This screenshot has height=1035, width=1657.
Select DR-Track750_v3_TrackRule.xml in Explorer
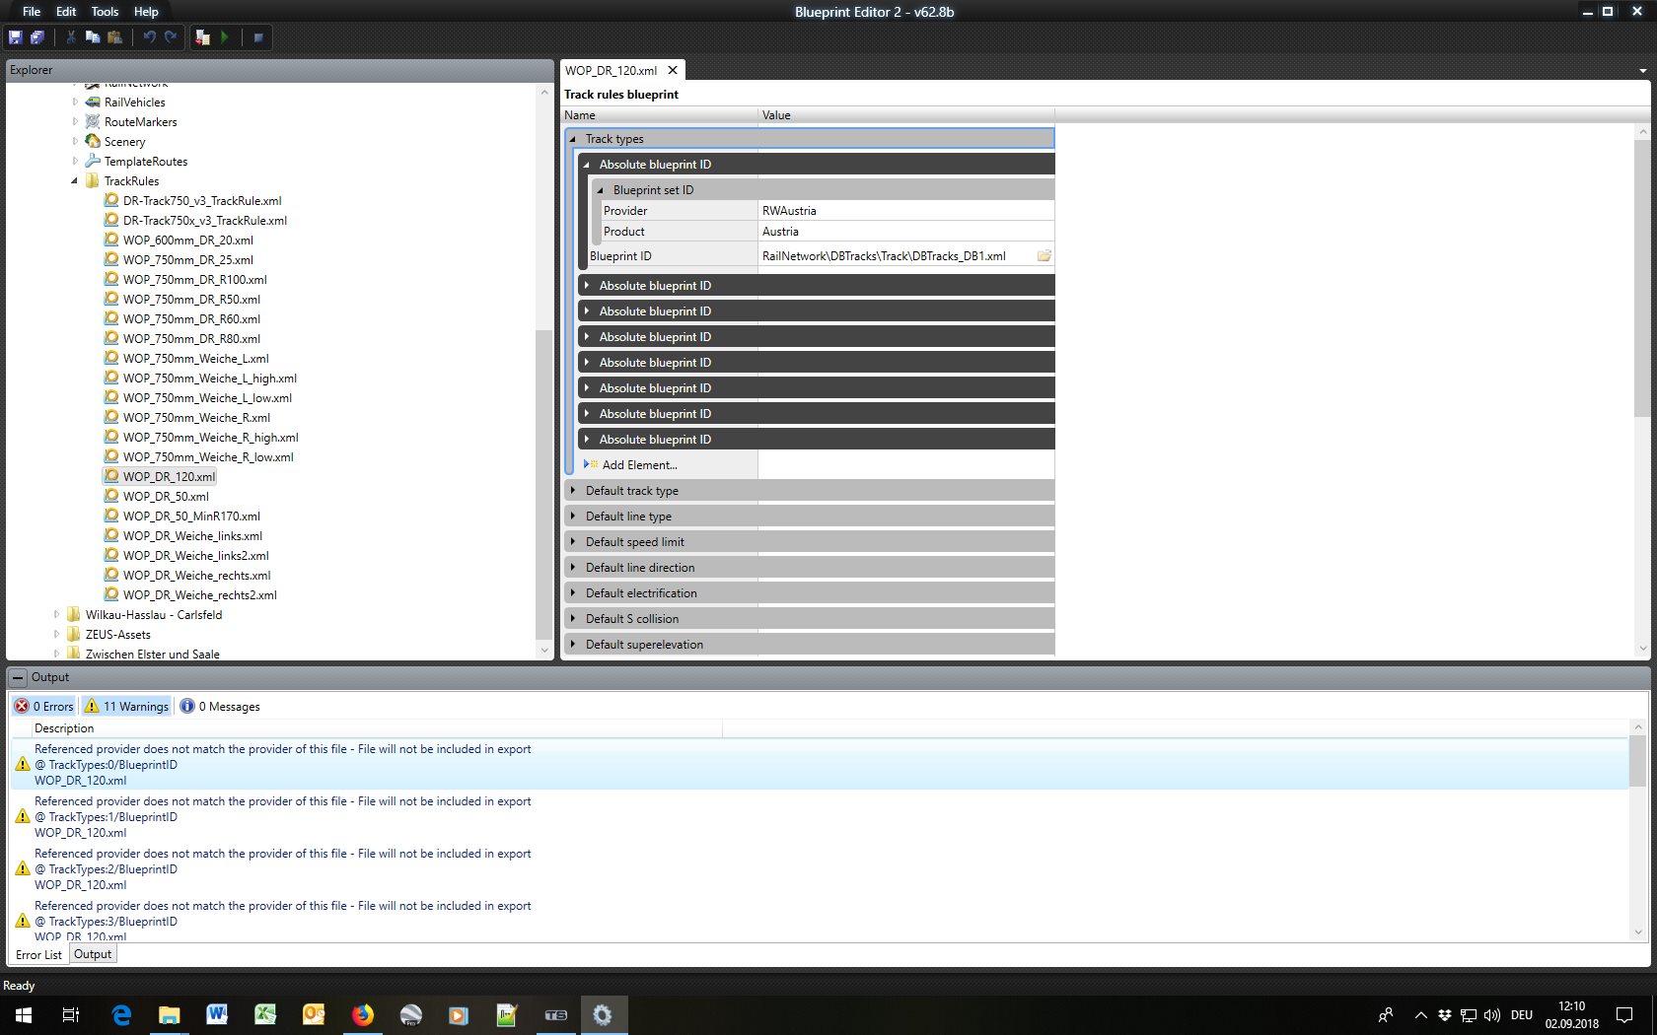point(202,201)
